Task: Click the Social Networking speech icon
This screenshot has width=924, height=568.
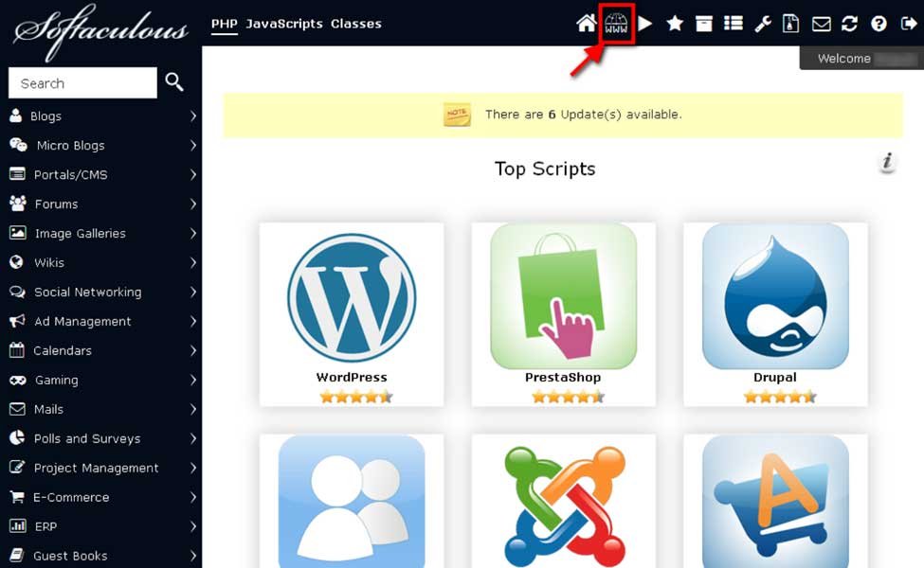Action: coord(18,292)
